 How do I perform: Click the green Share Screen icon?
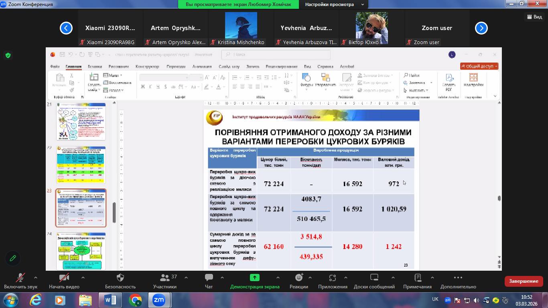pos(254,278)
